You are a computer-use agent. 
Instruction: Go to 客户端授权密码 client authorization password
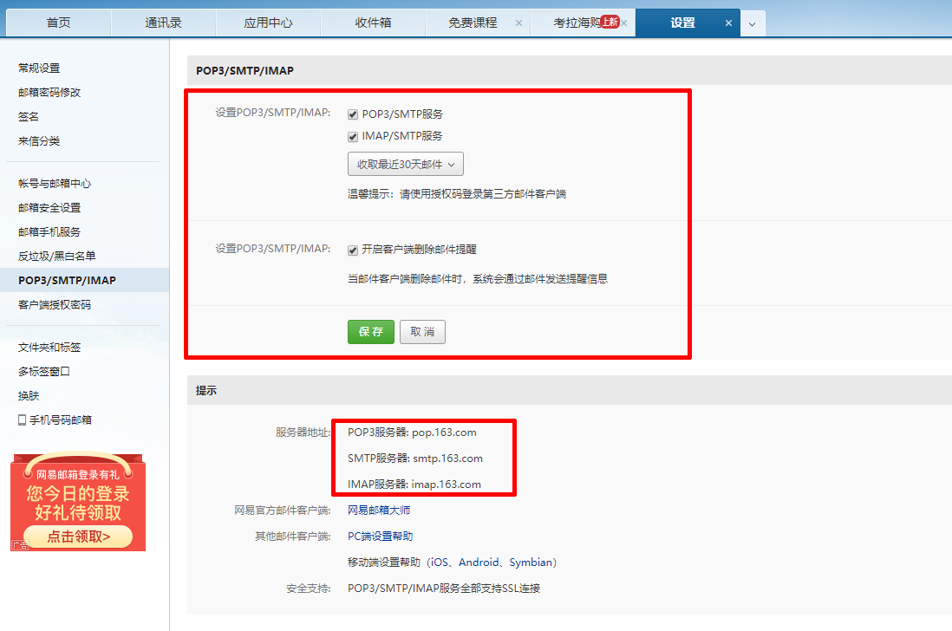55,305
